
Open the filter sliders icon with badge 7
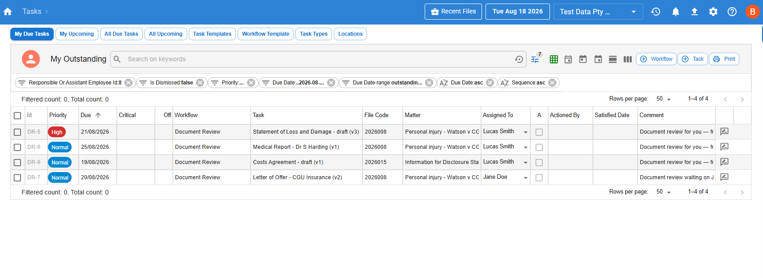click(x=535, y=59)
